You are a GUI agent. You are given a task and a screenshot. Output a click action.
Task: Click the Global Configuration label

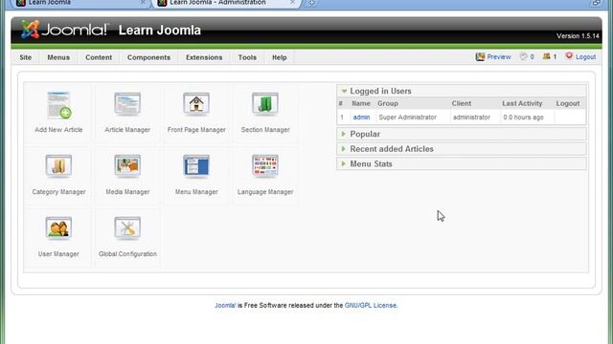[127, 254]
